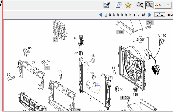Jump to page 2 link
The image size is (173, 112).
click(110, 15)
